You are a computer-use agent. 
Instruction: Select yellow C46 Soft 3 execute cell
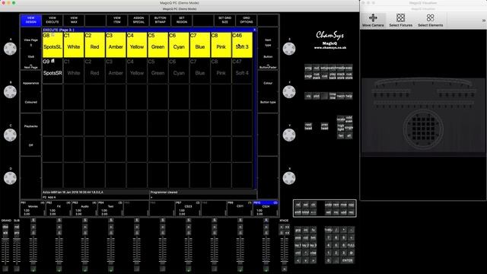coord(242,45)
